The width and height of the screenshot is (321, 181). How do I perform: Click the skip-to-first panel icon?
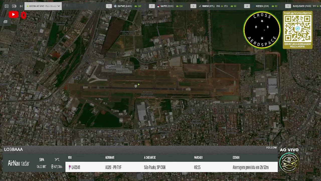click(x=7, y=6)
